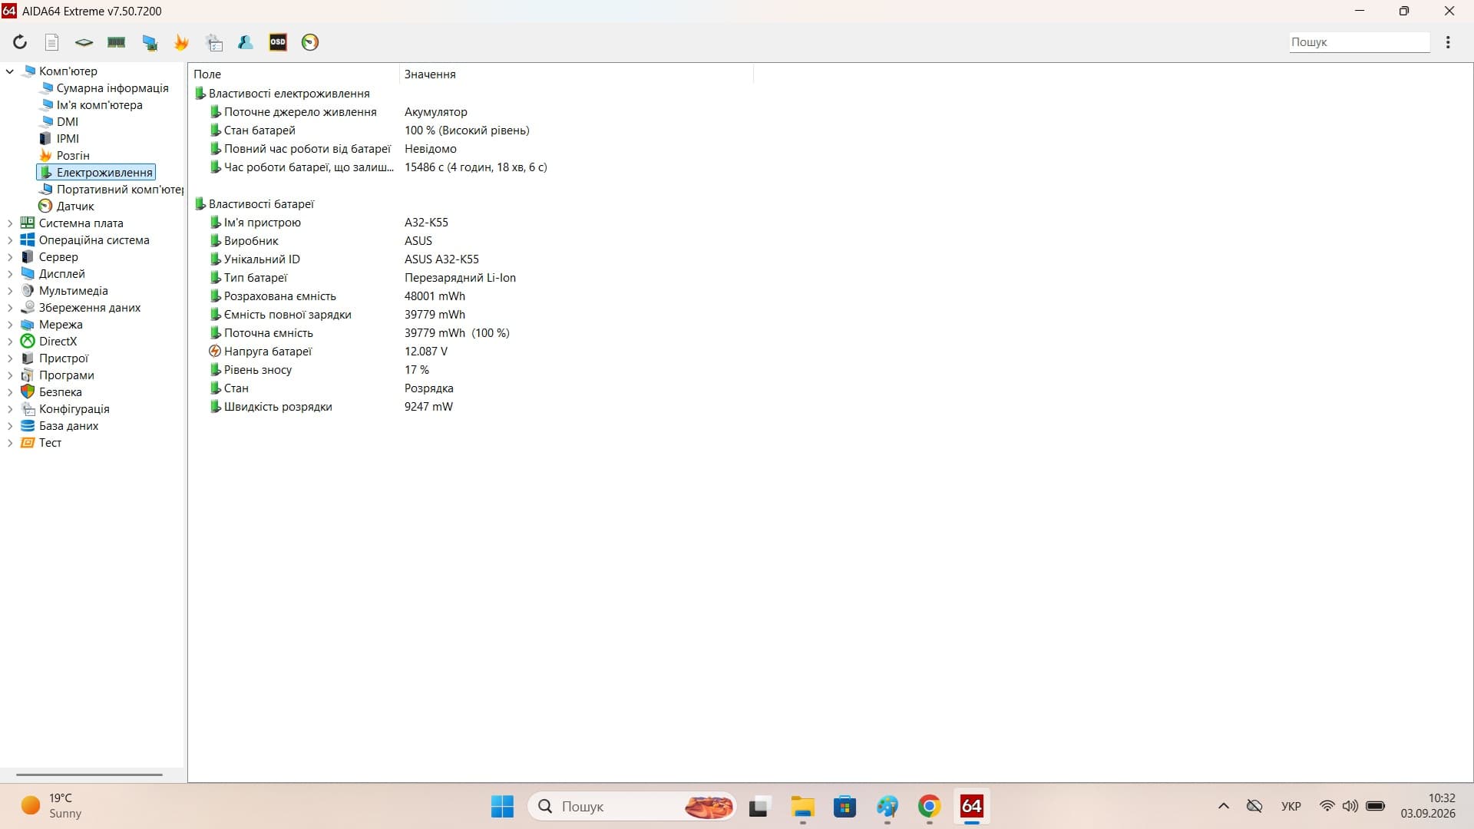Expand the DirectX tree node

10,342
